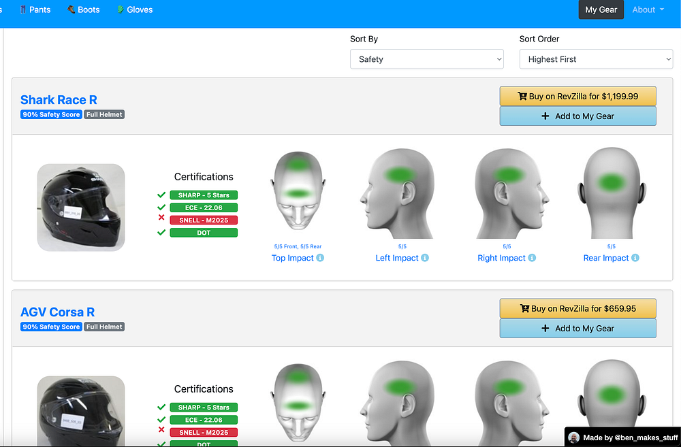Screen dimensions: 681x447
Task: Open the Sort By Safety dropdown
Action: pos(426,59)
